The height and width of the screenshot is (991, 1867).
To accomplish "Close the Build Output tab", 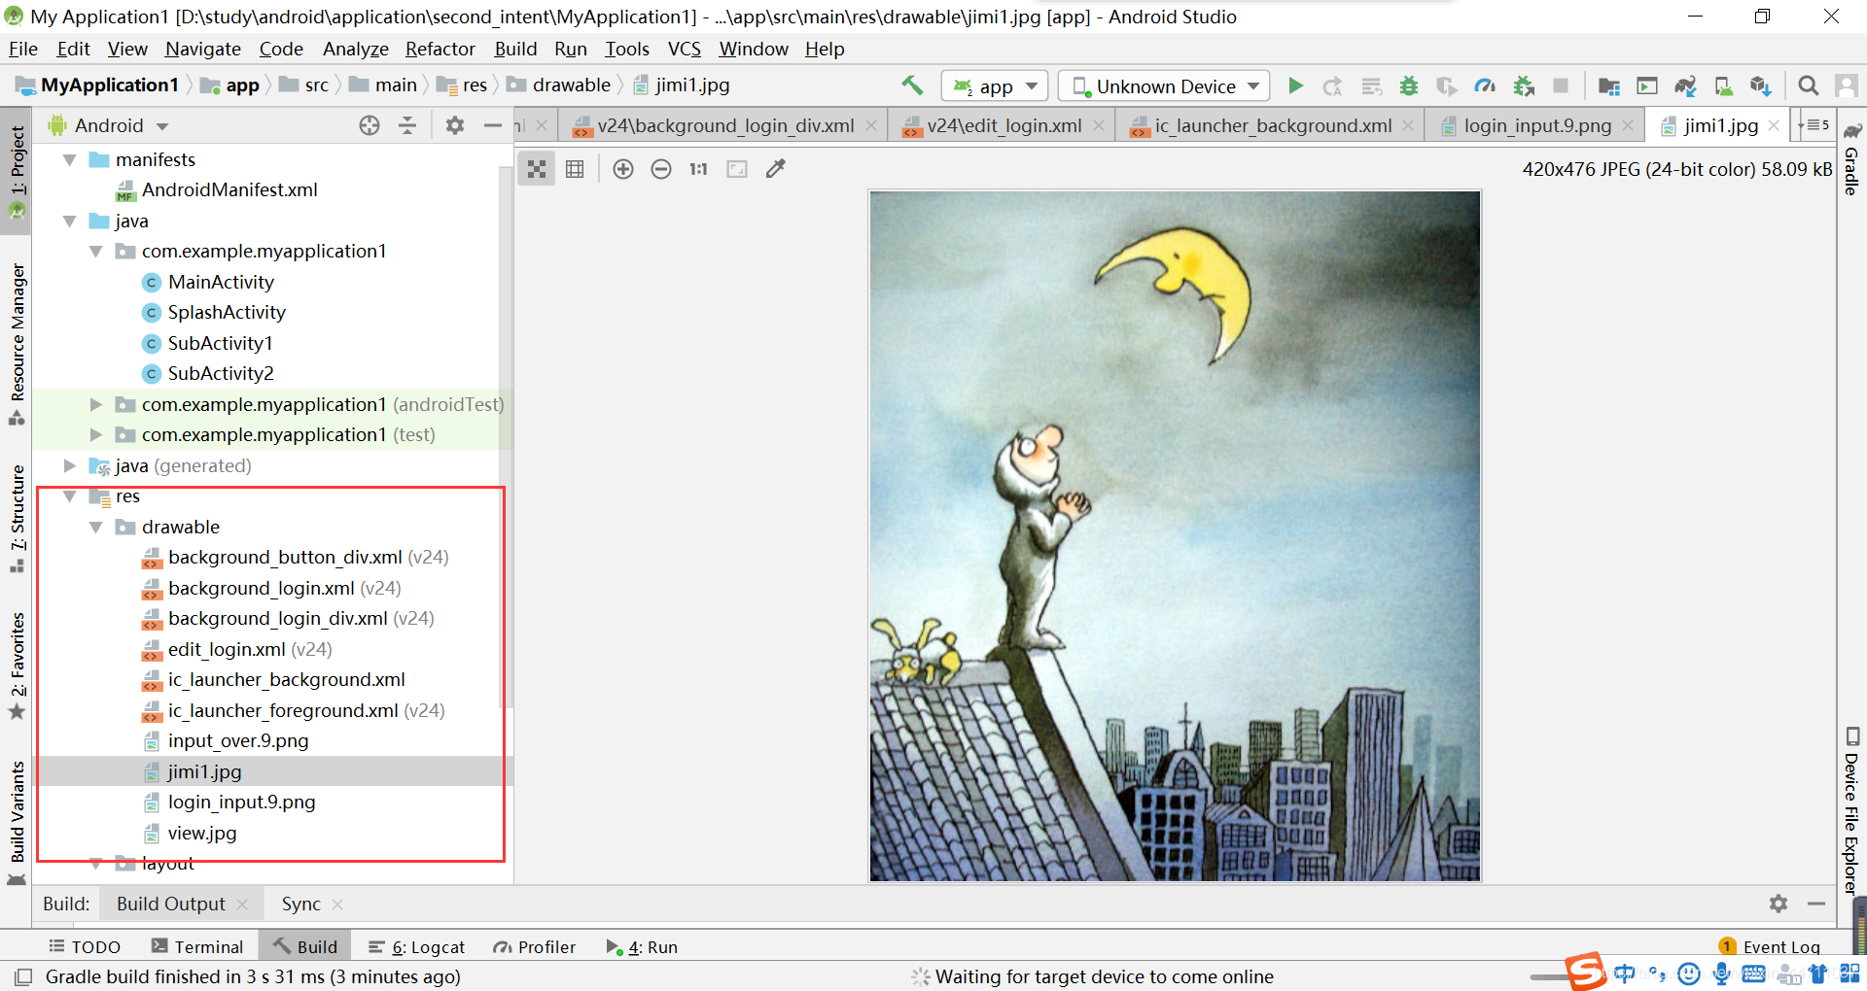I will [x=242, y=905].
